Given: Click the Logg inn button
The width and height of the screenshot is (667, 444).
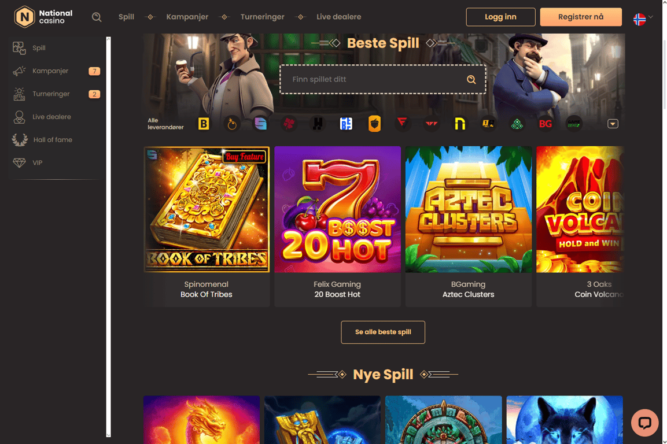Looking at the screenshot, I should [x=500, y=17].
